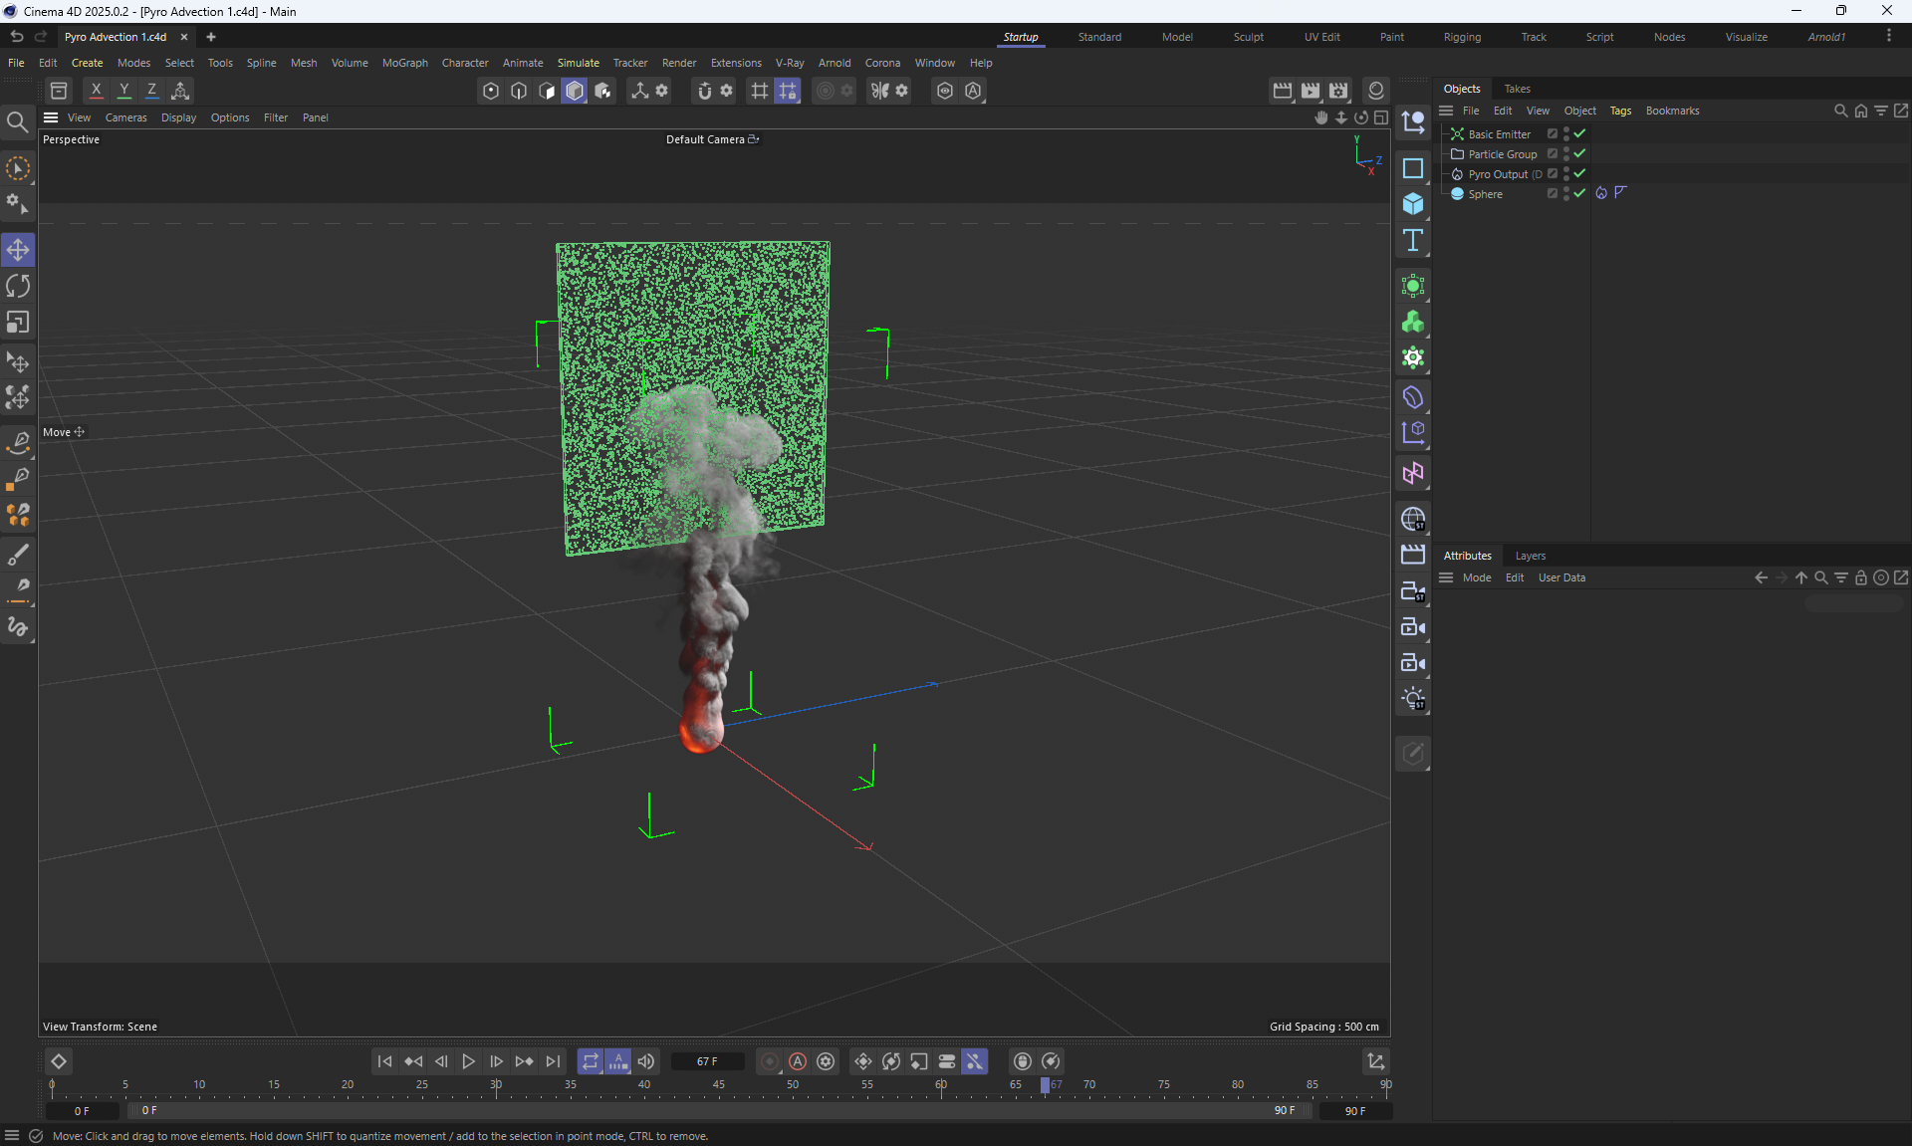1912x1146 pixels.
Task: Toggle the Basic Emitter enable checkmark
Action: click(x=1579, y=133)
